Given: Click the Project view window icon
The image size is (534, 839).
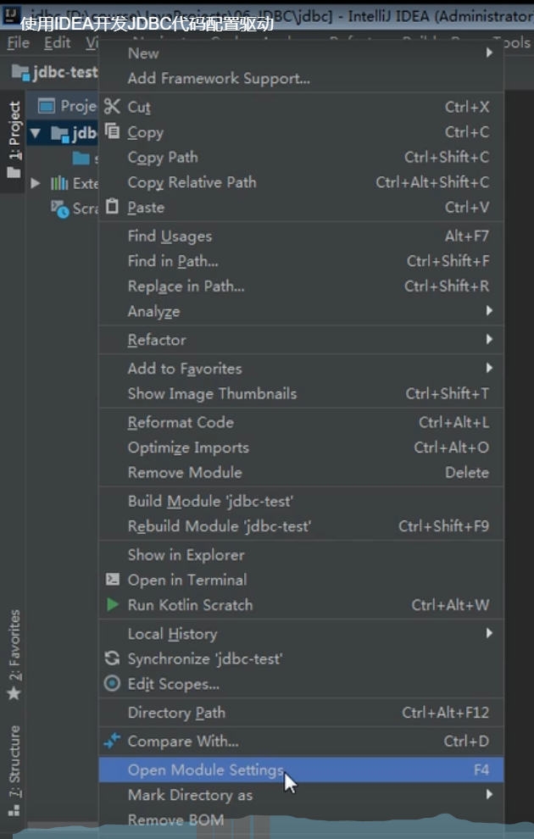Looking at the screenshot, I should click(47, 106).
